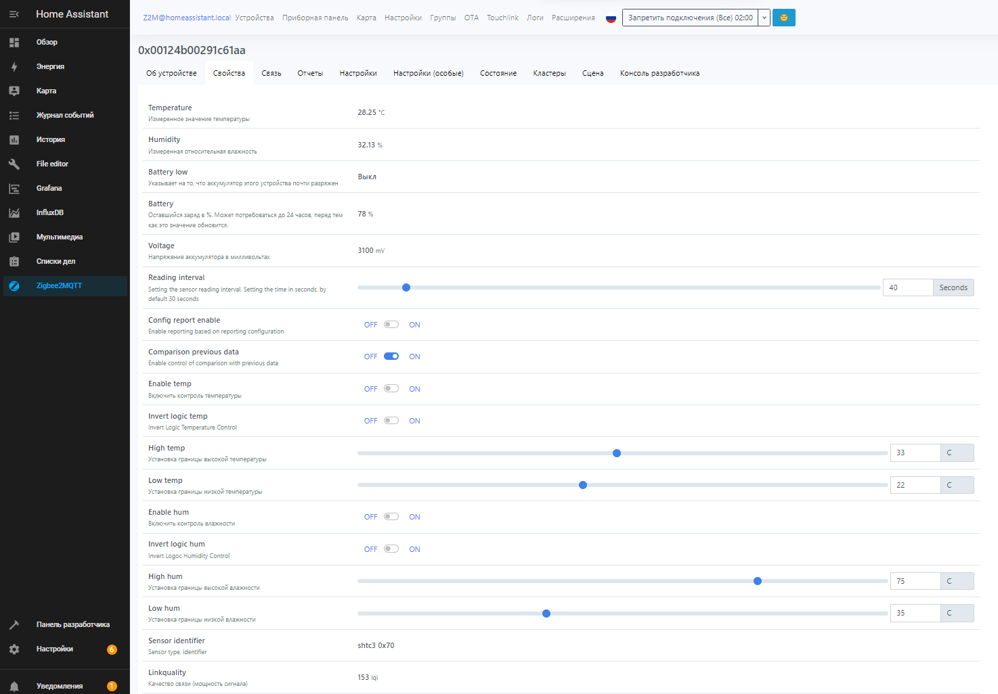
Task: Open the InfluxDB chart icon
Action: 14,212
